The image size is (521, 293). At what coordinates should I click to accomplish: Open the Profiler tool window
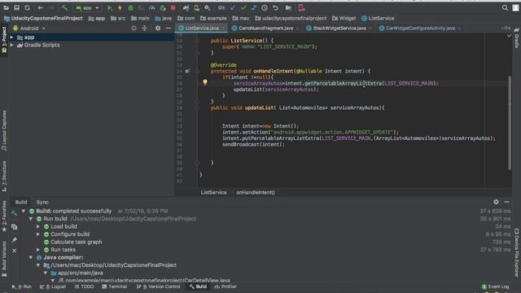225,286
